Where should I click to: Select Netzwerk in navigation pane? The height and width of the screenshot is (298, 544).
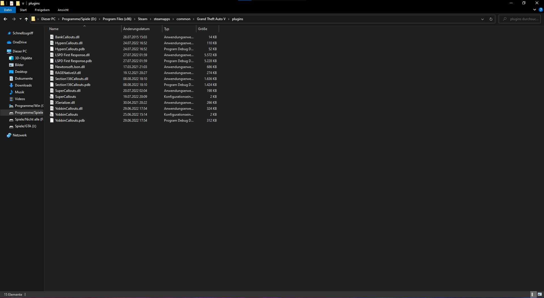coord(20,135)
